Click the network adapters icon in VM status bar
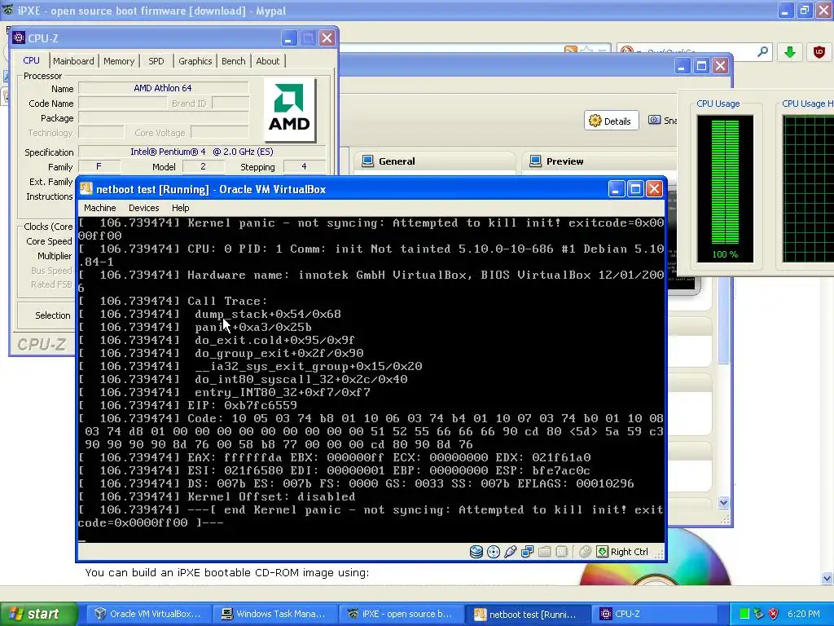 click(x=528, y=552)
